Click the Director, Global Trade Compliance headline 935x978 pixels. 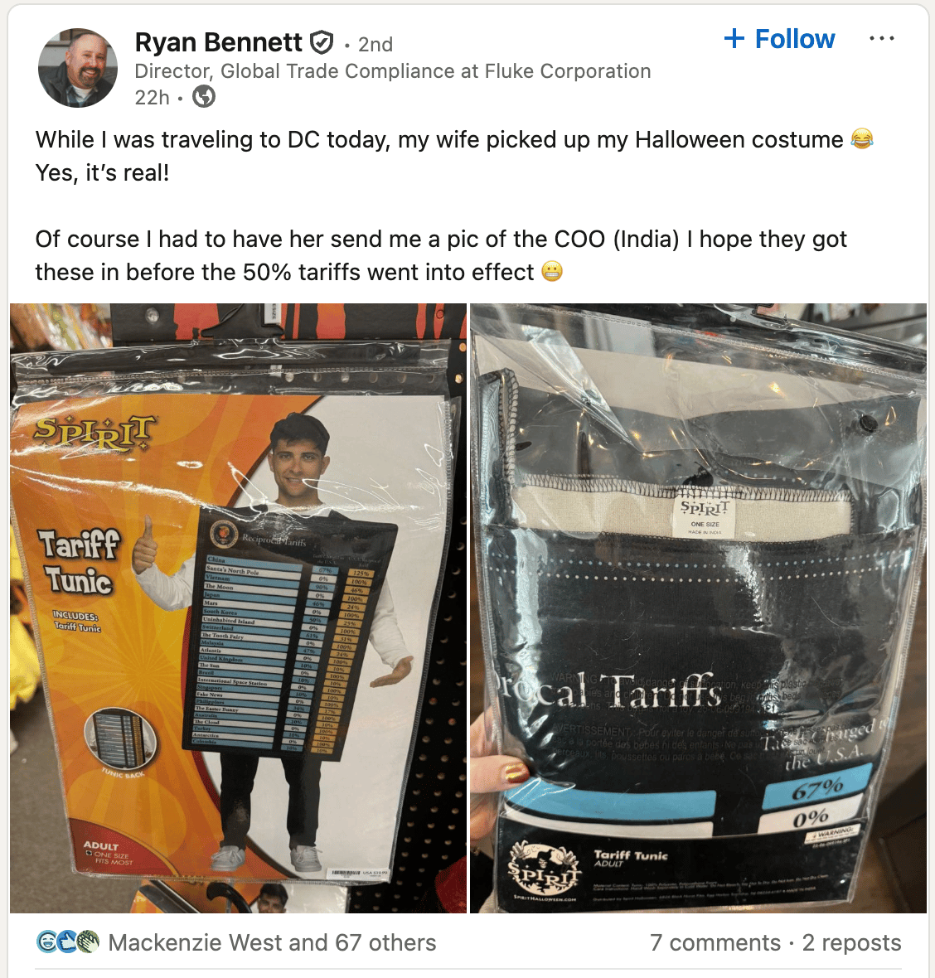pyautogui.click(x=393, y=71)
